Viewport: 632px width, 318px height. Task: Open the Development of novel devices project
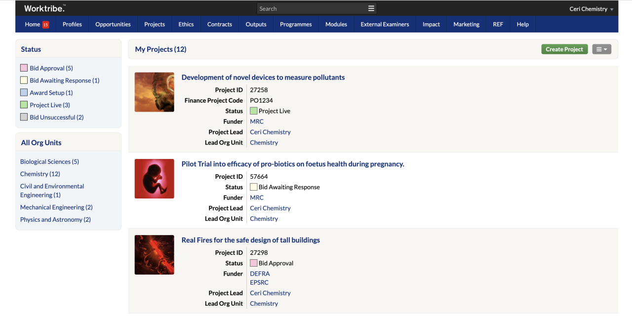(263, 78)
